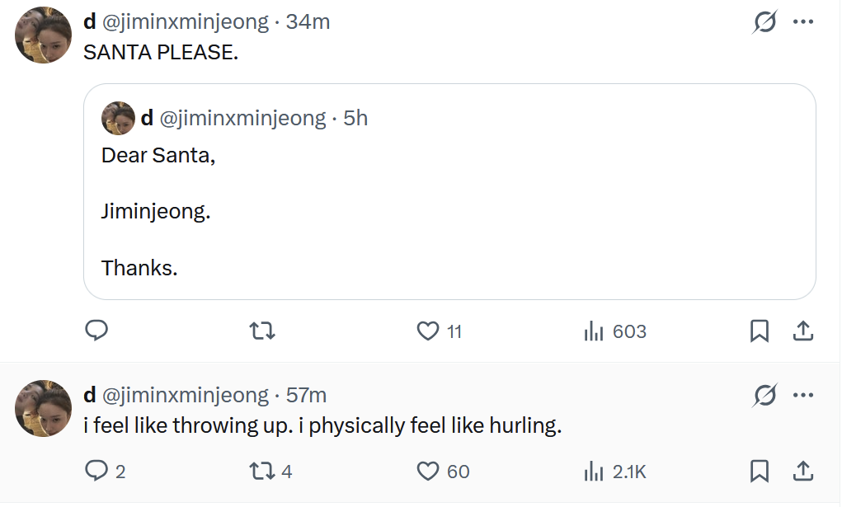
Task: Repost the throwing up tweet
Action: click(x=262, y=471)
